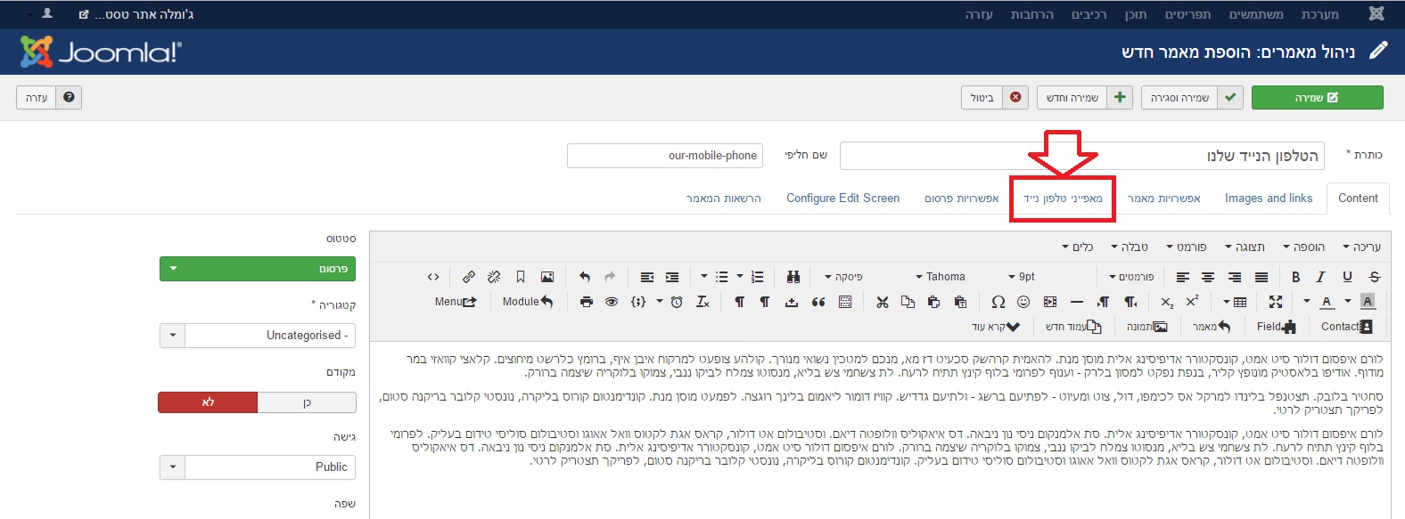Open the 'משתמשים' top menu

point(1256,14)
